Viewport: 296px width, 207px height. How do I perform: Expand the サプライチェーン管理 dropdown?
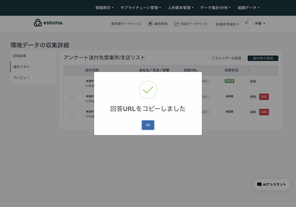[x=140, y=8]
